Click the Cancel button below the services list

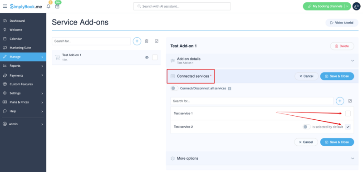306,142
